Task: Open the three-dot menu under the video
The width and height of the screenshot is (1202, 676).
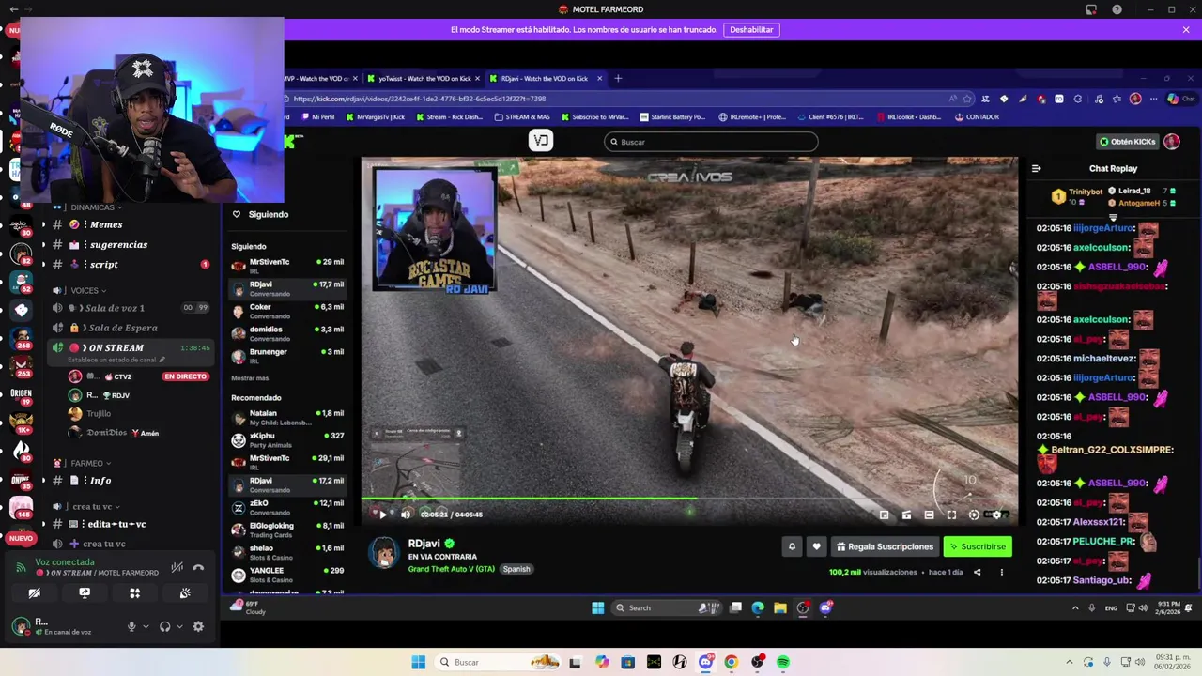Action: click(x=1001, y=572)
